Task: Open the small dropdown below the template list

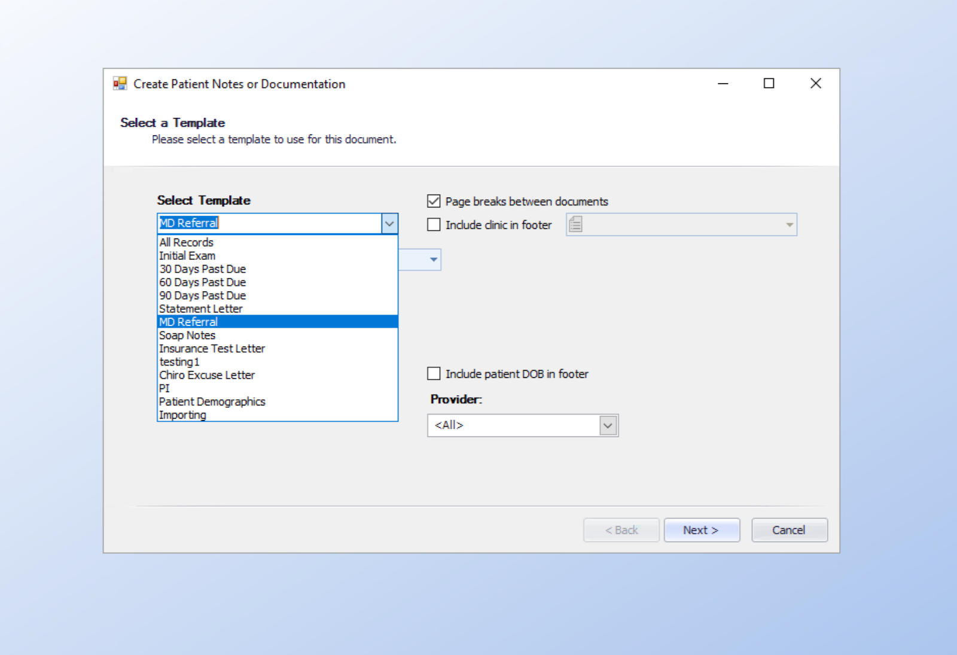Action: click(x=432, y=259)
